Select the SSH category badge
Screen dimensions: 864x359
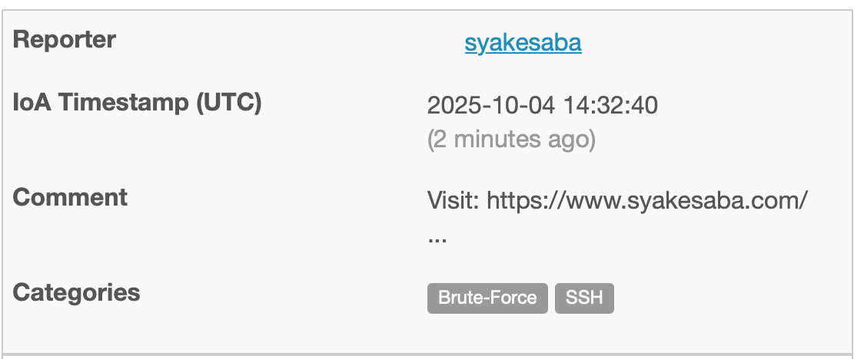pos(584,298)
